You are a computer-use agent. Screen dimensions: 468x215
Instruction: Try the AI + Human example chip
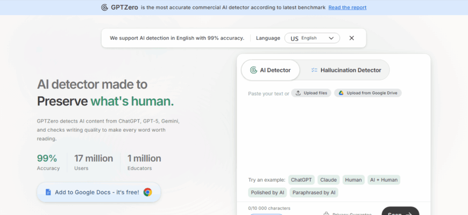[x=384, y=180]
